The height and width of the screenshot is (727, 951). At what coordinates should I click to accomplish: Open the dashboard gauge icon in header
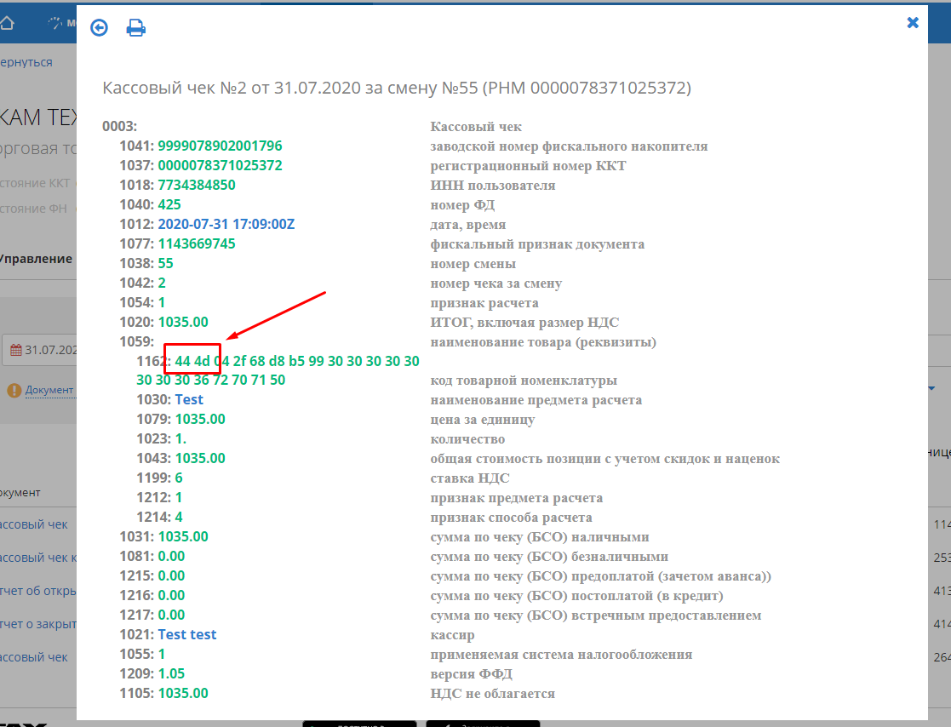pyautogui.click(x=54, y=23)
